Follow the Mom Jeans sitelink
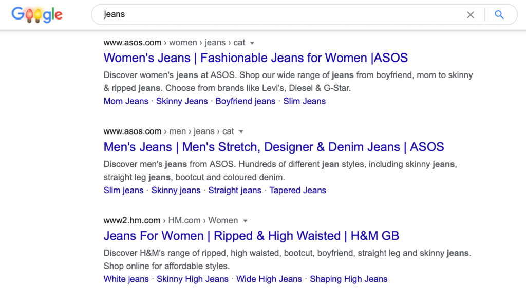This screenshot has height=303, width=526. 126,101
